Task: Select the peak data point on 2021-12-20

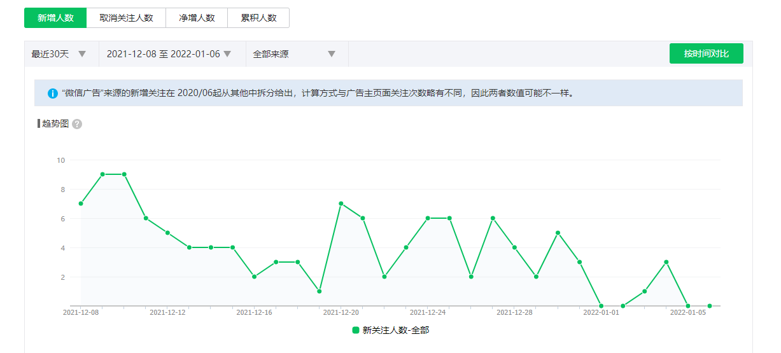Action: point(341,204)
